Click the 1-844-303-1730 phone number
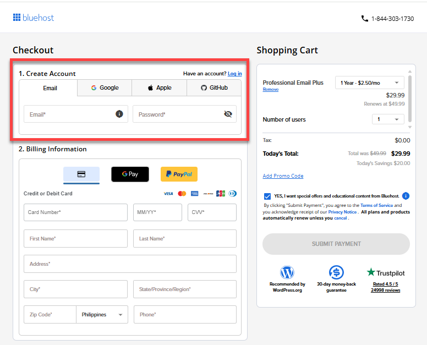This screenshot has width=427, height=345. pos(392,19)
